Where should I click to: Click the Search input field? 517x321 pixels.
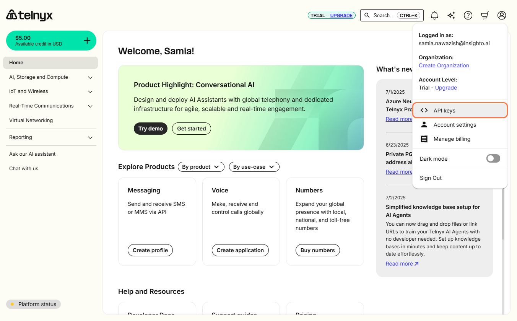pyautogui.click(x=392, y=15)
